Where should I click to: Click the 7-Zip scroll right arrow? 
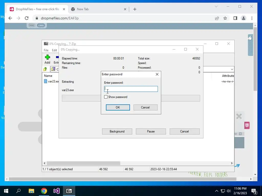[232, 163]
